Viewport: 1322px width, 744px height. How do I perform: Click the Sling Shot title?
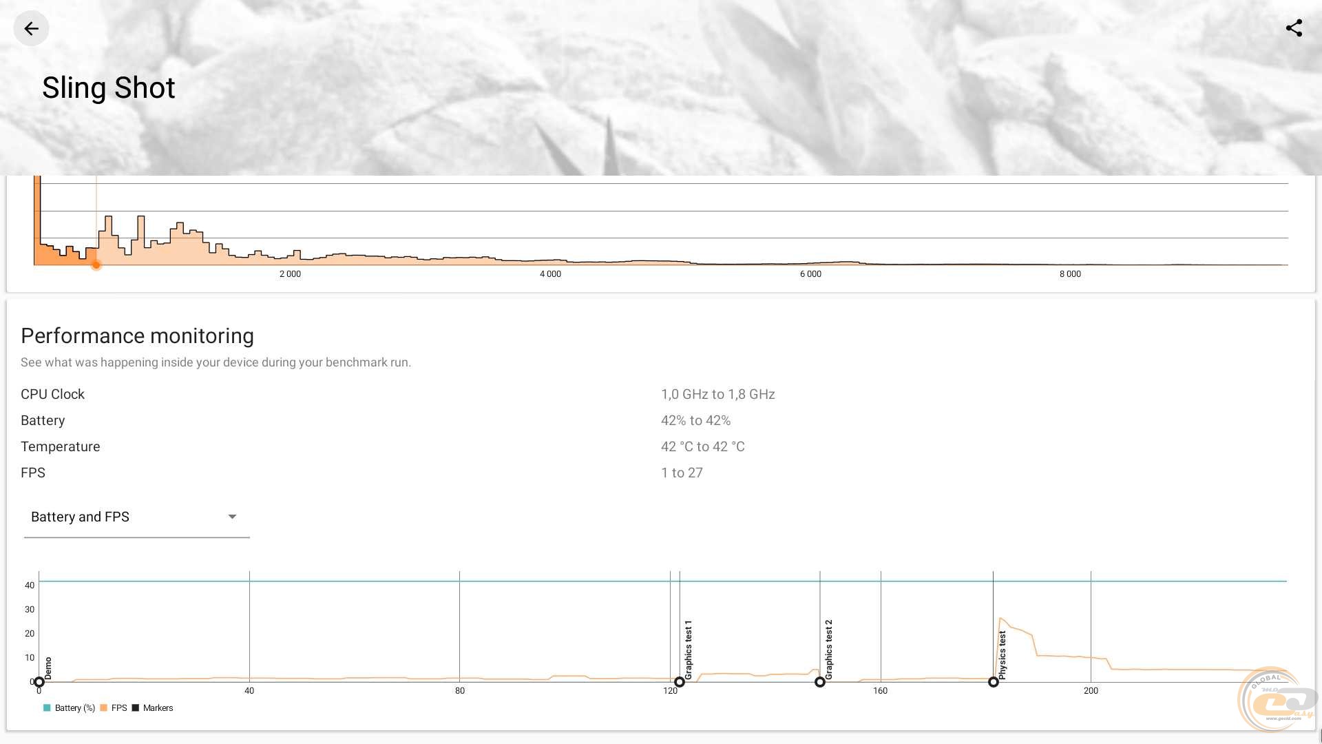[x=109, y=88]
